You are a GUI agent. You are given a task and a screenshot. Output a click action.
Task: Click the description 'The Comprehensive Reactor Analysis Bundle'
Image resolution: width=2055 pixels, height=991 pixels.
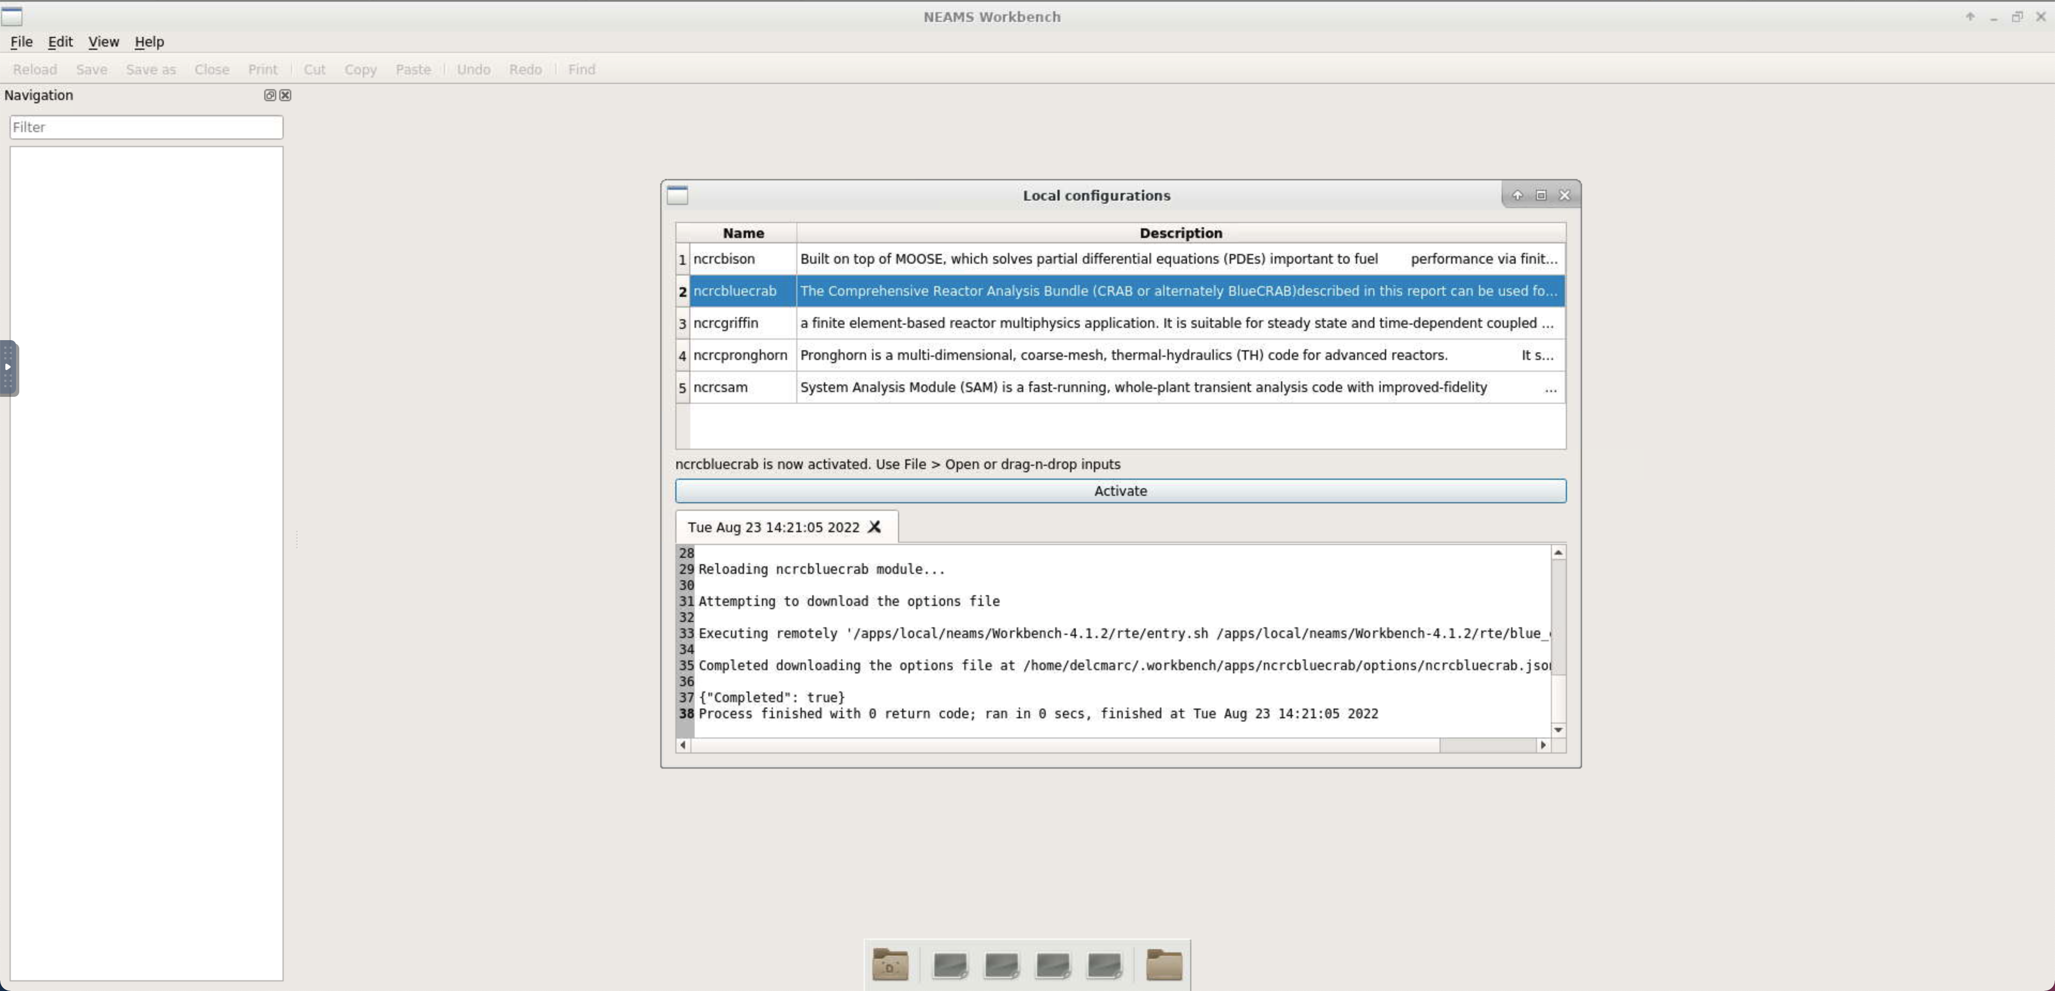1181,291
